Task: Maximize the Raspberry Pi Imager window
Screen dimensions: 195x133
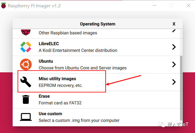Action: coord(171,6)
